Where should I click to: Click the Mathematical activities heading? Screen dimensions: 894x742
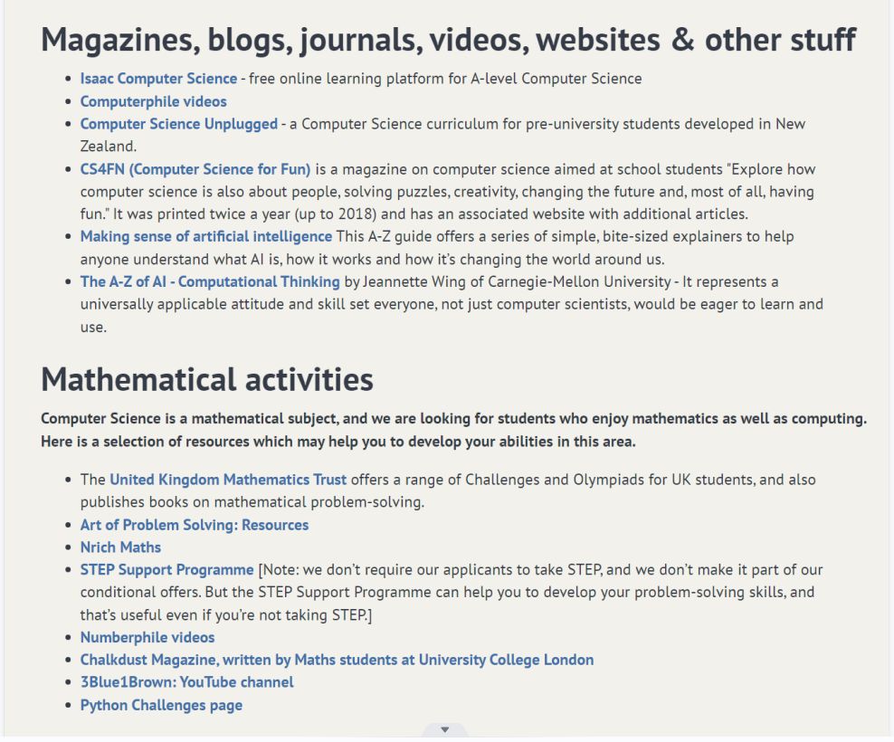click(207, 380)
